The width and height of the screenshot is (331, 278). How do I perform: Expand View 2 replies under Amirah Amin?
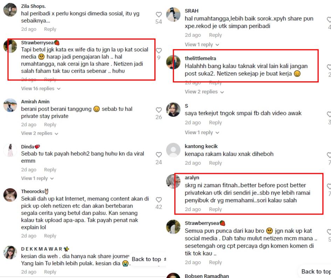[x=40, y=133]
